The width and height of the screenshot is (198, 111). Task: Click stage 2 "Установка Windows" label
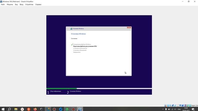coord(75,91)
